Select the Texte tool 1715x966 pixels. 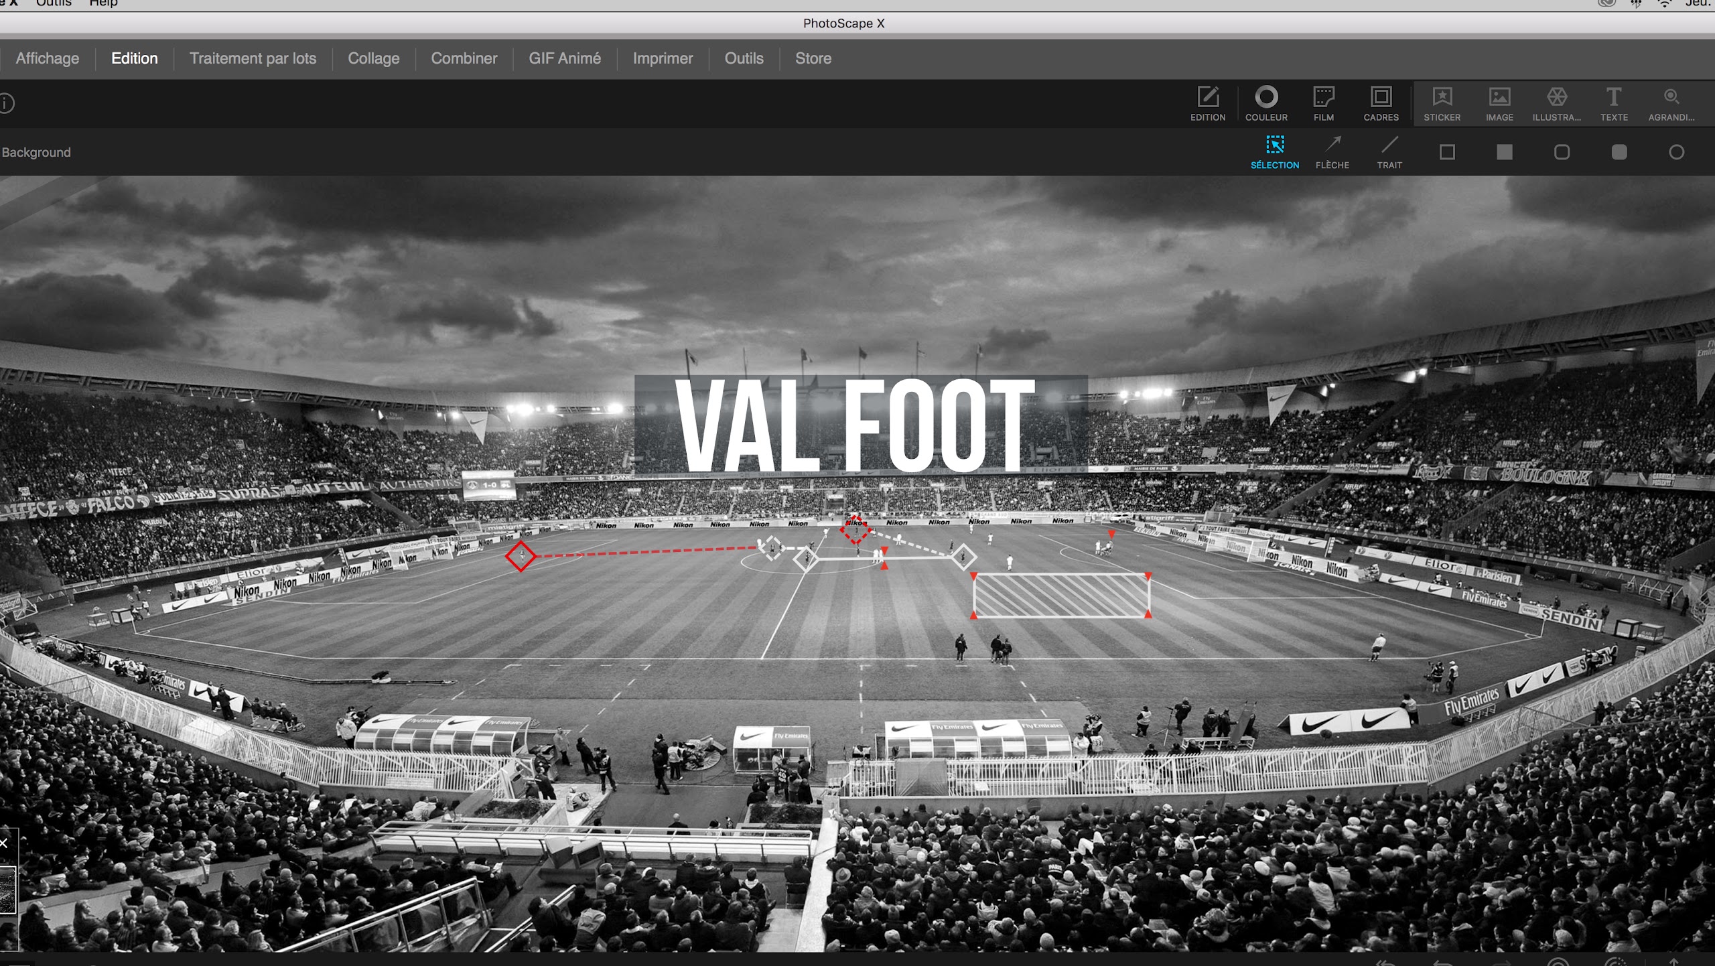point(1614,104)
